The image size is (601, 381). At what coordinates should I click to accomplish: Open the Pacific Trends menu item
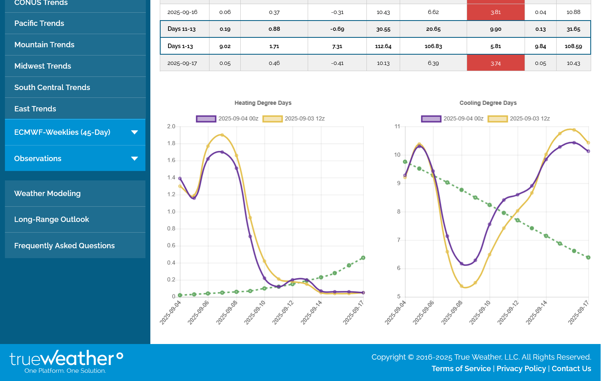[39, 23]
